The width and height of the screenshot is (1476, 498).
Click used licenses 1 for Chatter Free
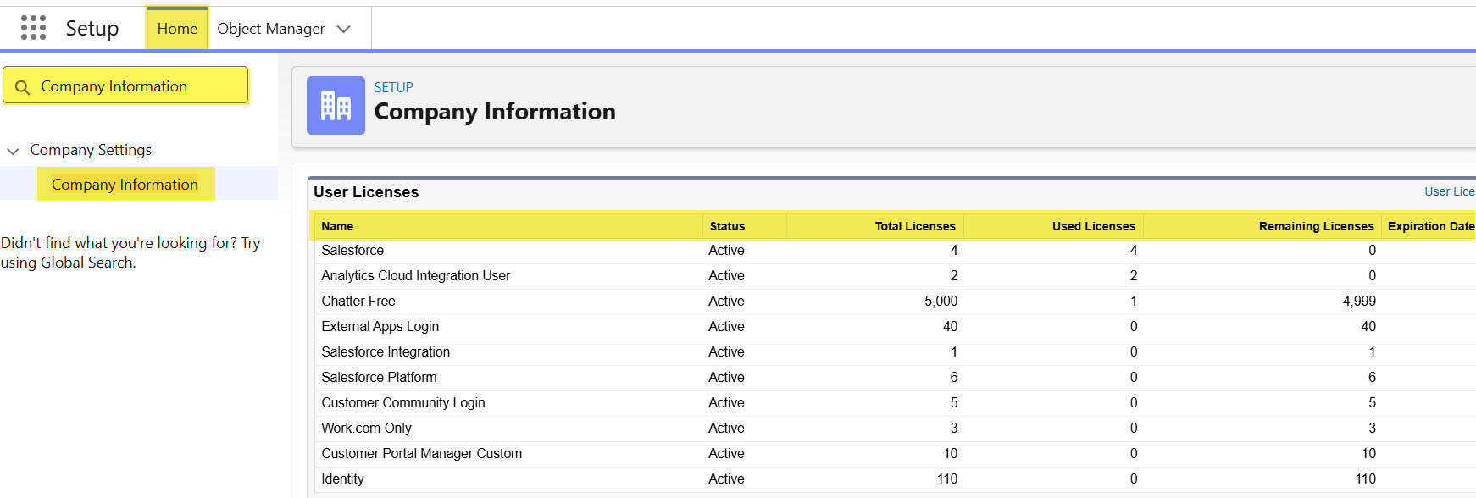1134,301
